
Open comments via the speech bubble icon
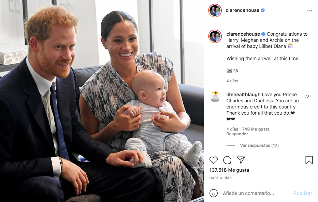(227, 160)
